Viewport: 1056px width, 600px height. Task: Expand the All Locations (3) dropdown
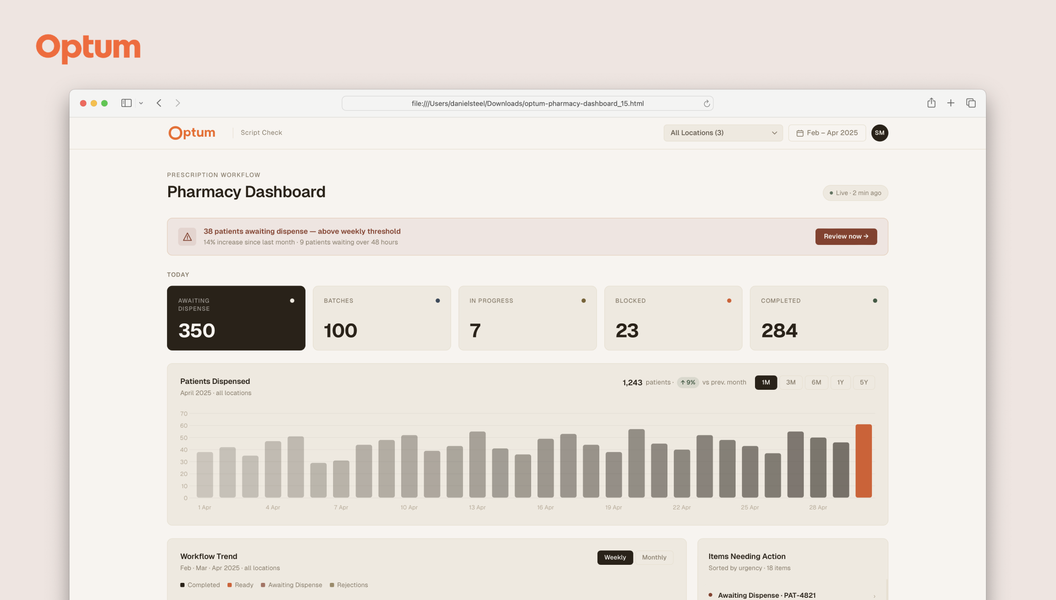pos(723,133)
